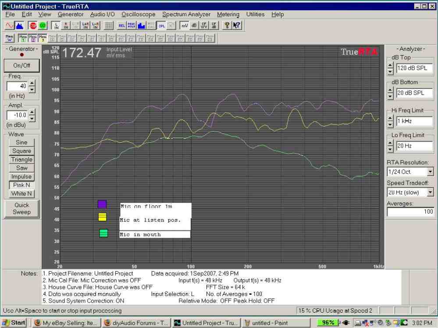Toggle the PEAK HOLD toolbar icon
Screen dimensions: 438x328
[132, 26]
